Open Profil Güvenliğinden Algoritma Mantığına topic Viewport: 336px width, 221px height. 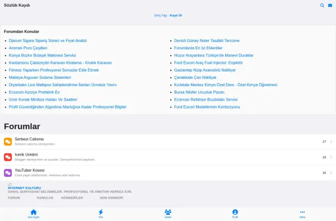tap(68, 107)
